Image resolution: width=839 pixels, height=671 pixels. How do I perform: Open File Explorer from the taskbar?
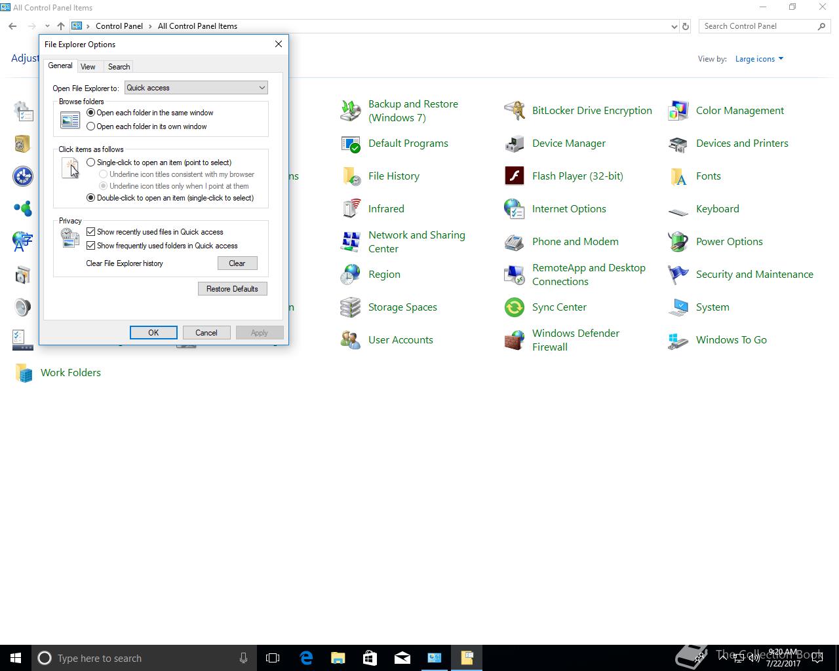pos(338,658)
